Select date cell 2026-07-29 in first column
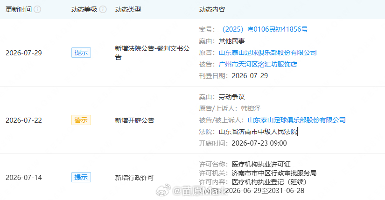The height and width of the screenshot is (200, 385). [x=24, y=53]
